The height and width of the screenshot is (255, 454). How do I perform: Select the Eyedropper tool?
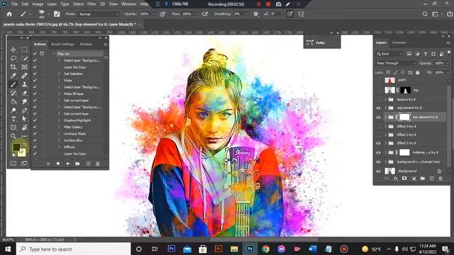(13, 76)
